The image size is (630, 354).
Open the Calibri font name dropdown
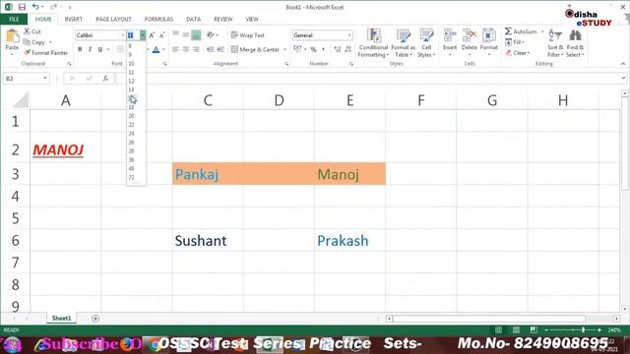pos(123,35)
